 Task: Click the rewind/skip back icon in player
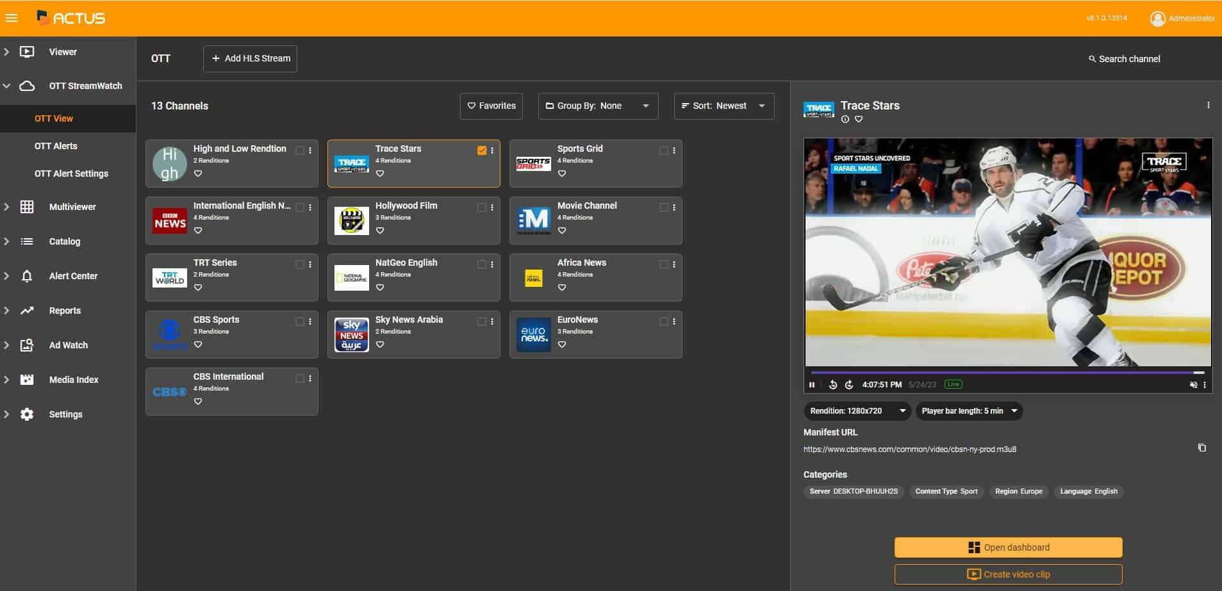832,385
